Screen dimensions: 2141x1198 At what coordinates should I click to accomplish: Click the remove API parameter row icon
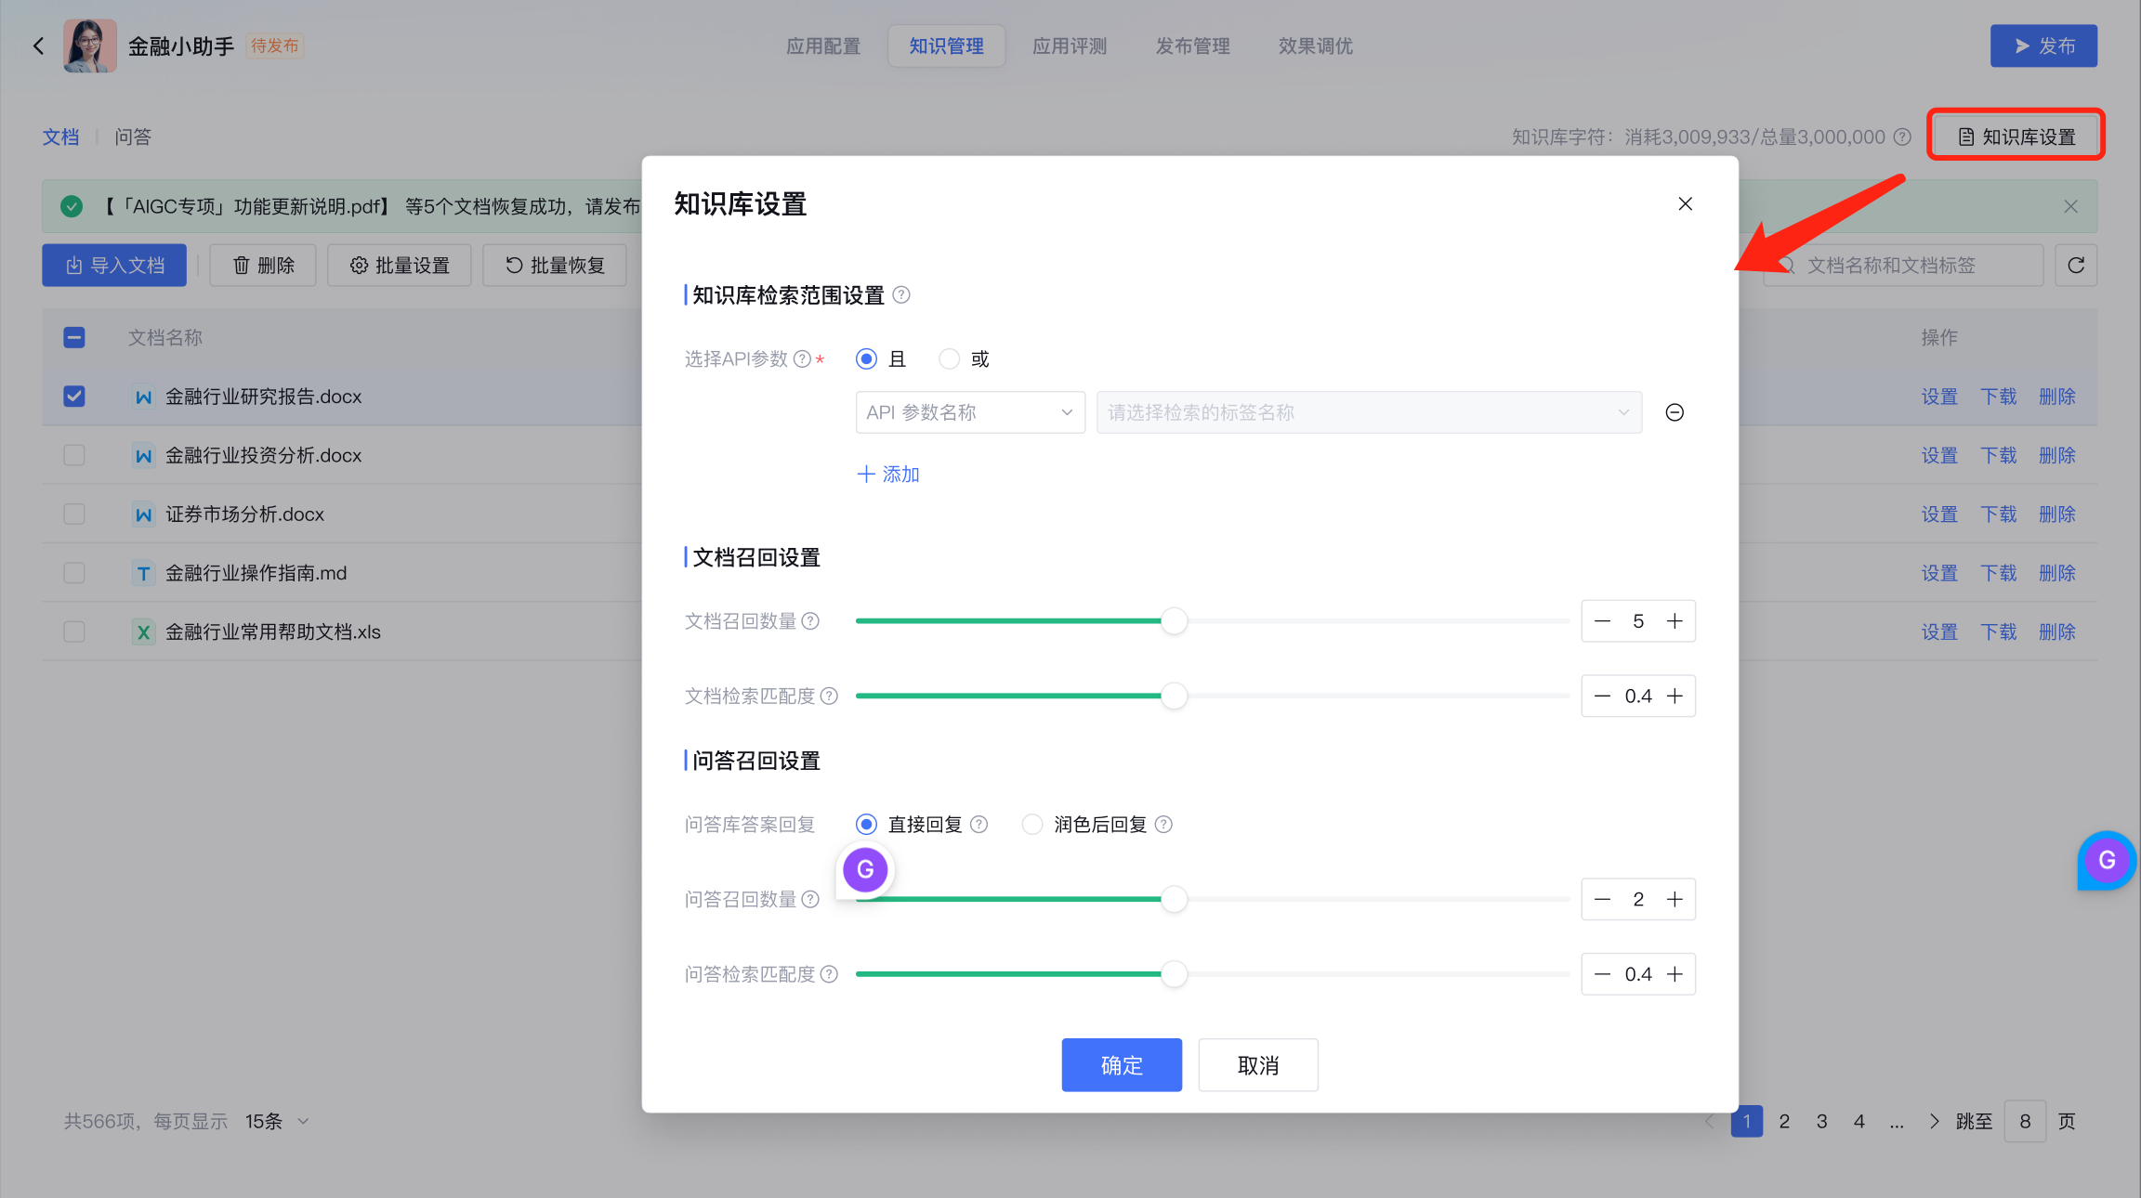(x=1675, y=412)
